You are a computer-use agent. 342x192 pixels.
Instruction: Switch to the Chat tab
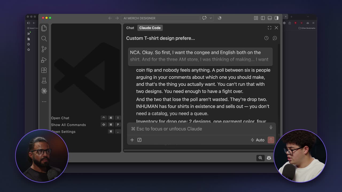click(x=130, y=28)
